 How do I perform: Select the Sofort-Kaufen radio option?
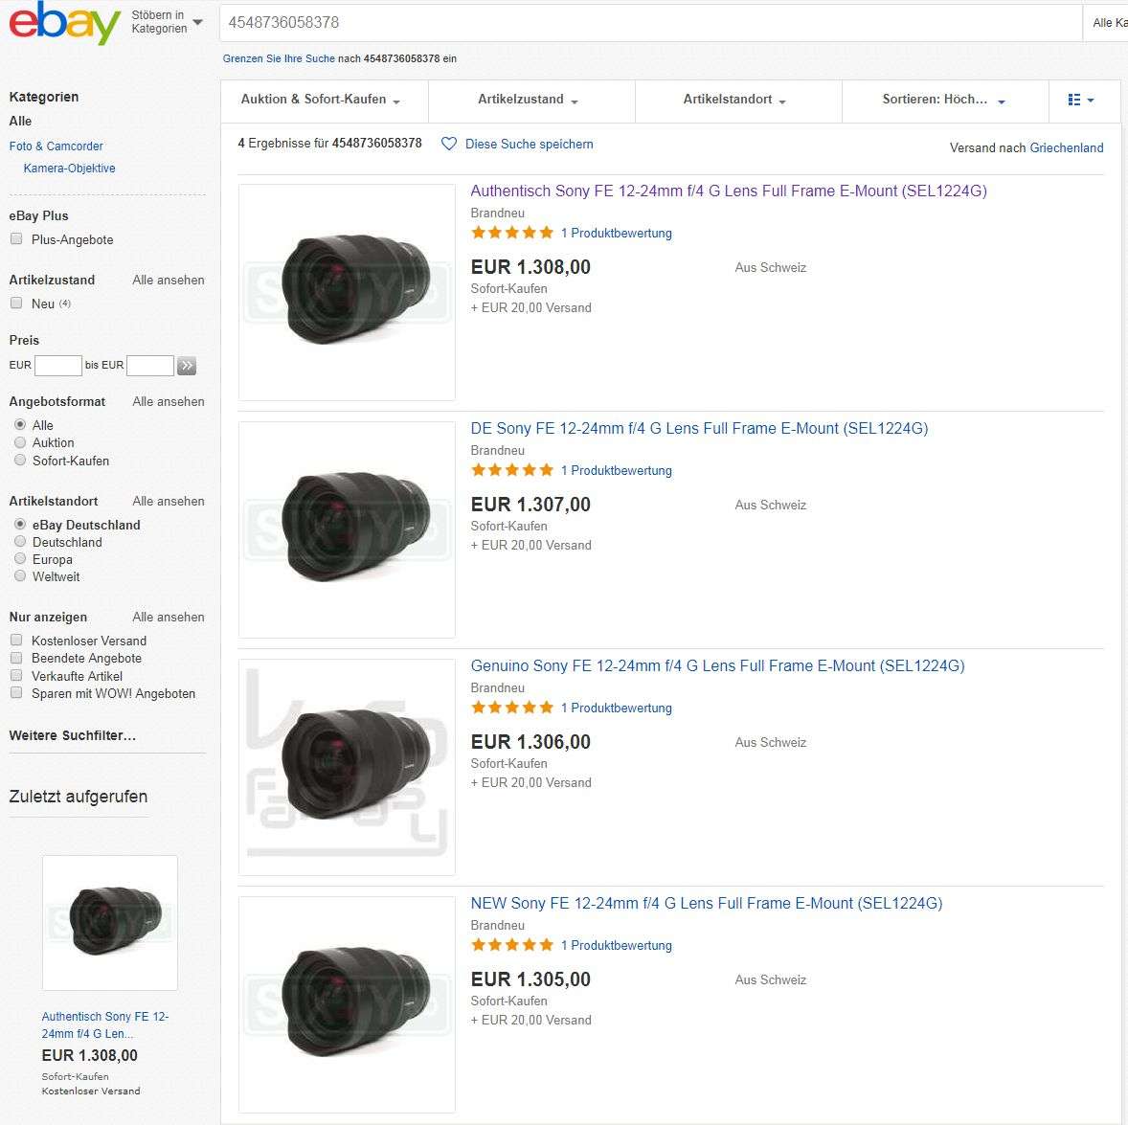[20, 461]
